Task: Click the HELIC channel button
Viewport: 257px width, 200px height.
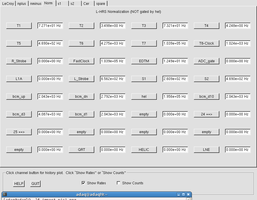Action: pos(144,150)
